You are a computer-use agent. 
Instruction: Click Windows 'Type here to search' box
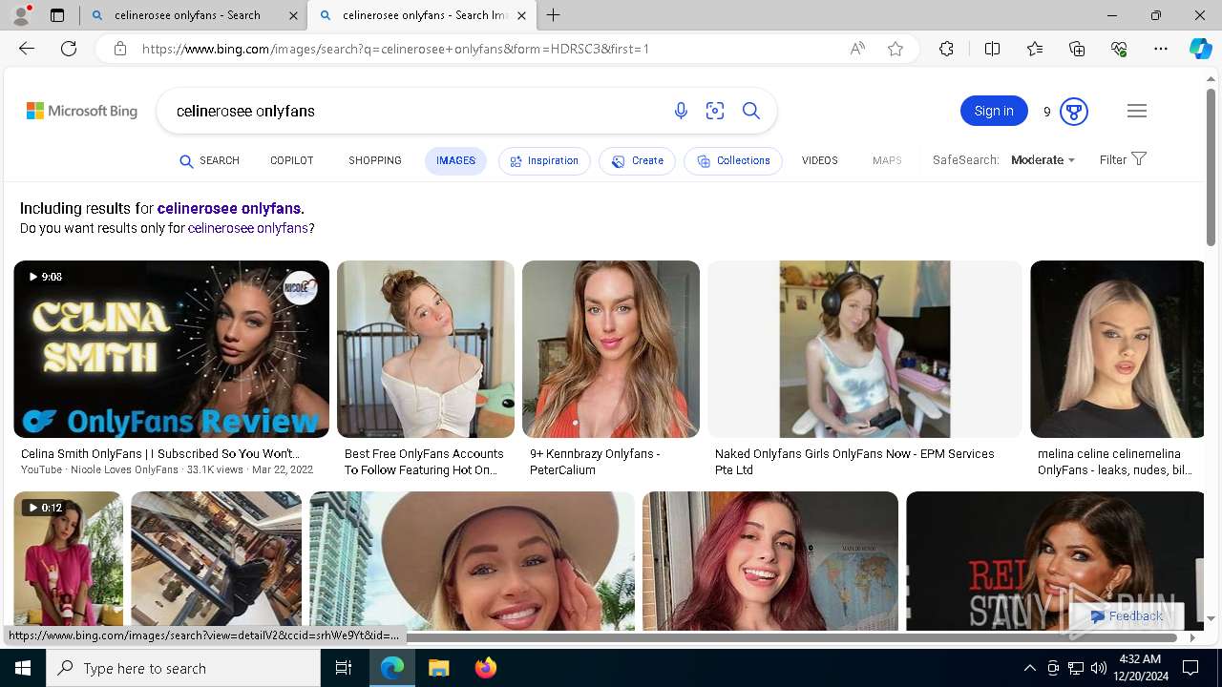[x=183, y=668]
